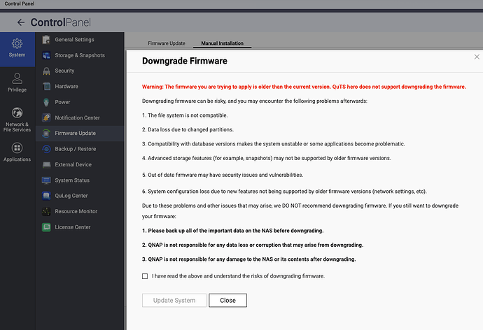This screenshot has width=483, height=330.
Task: Click the Hardware icon in sidebar
Action: coord(47,86)
